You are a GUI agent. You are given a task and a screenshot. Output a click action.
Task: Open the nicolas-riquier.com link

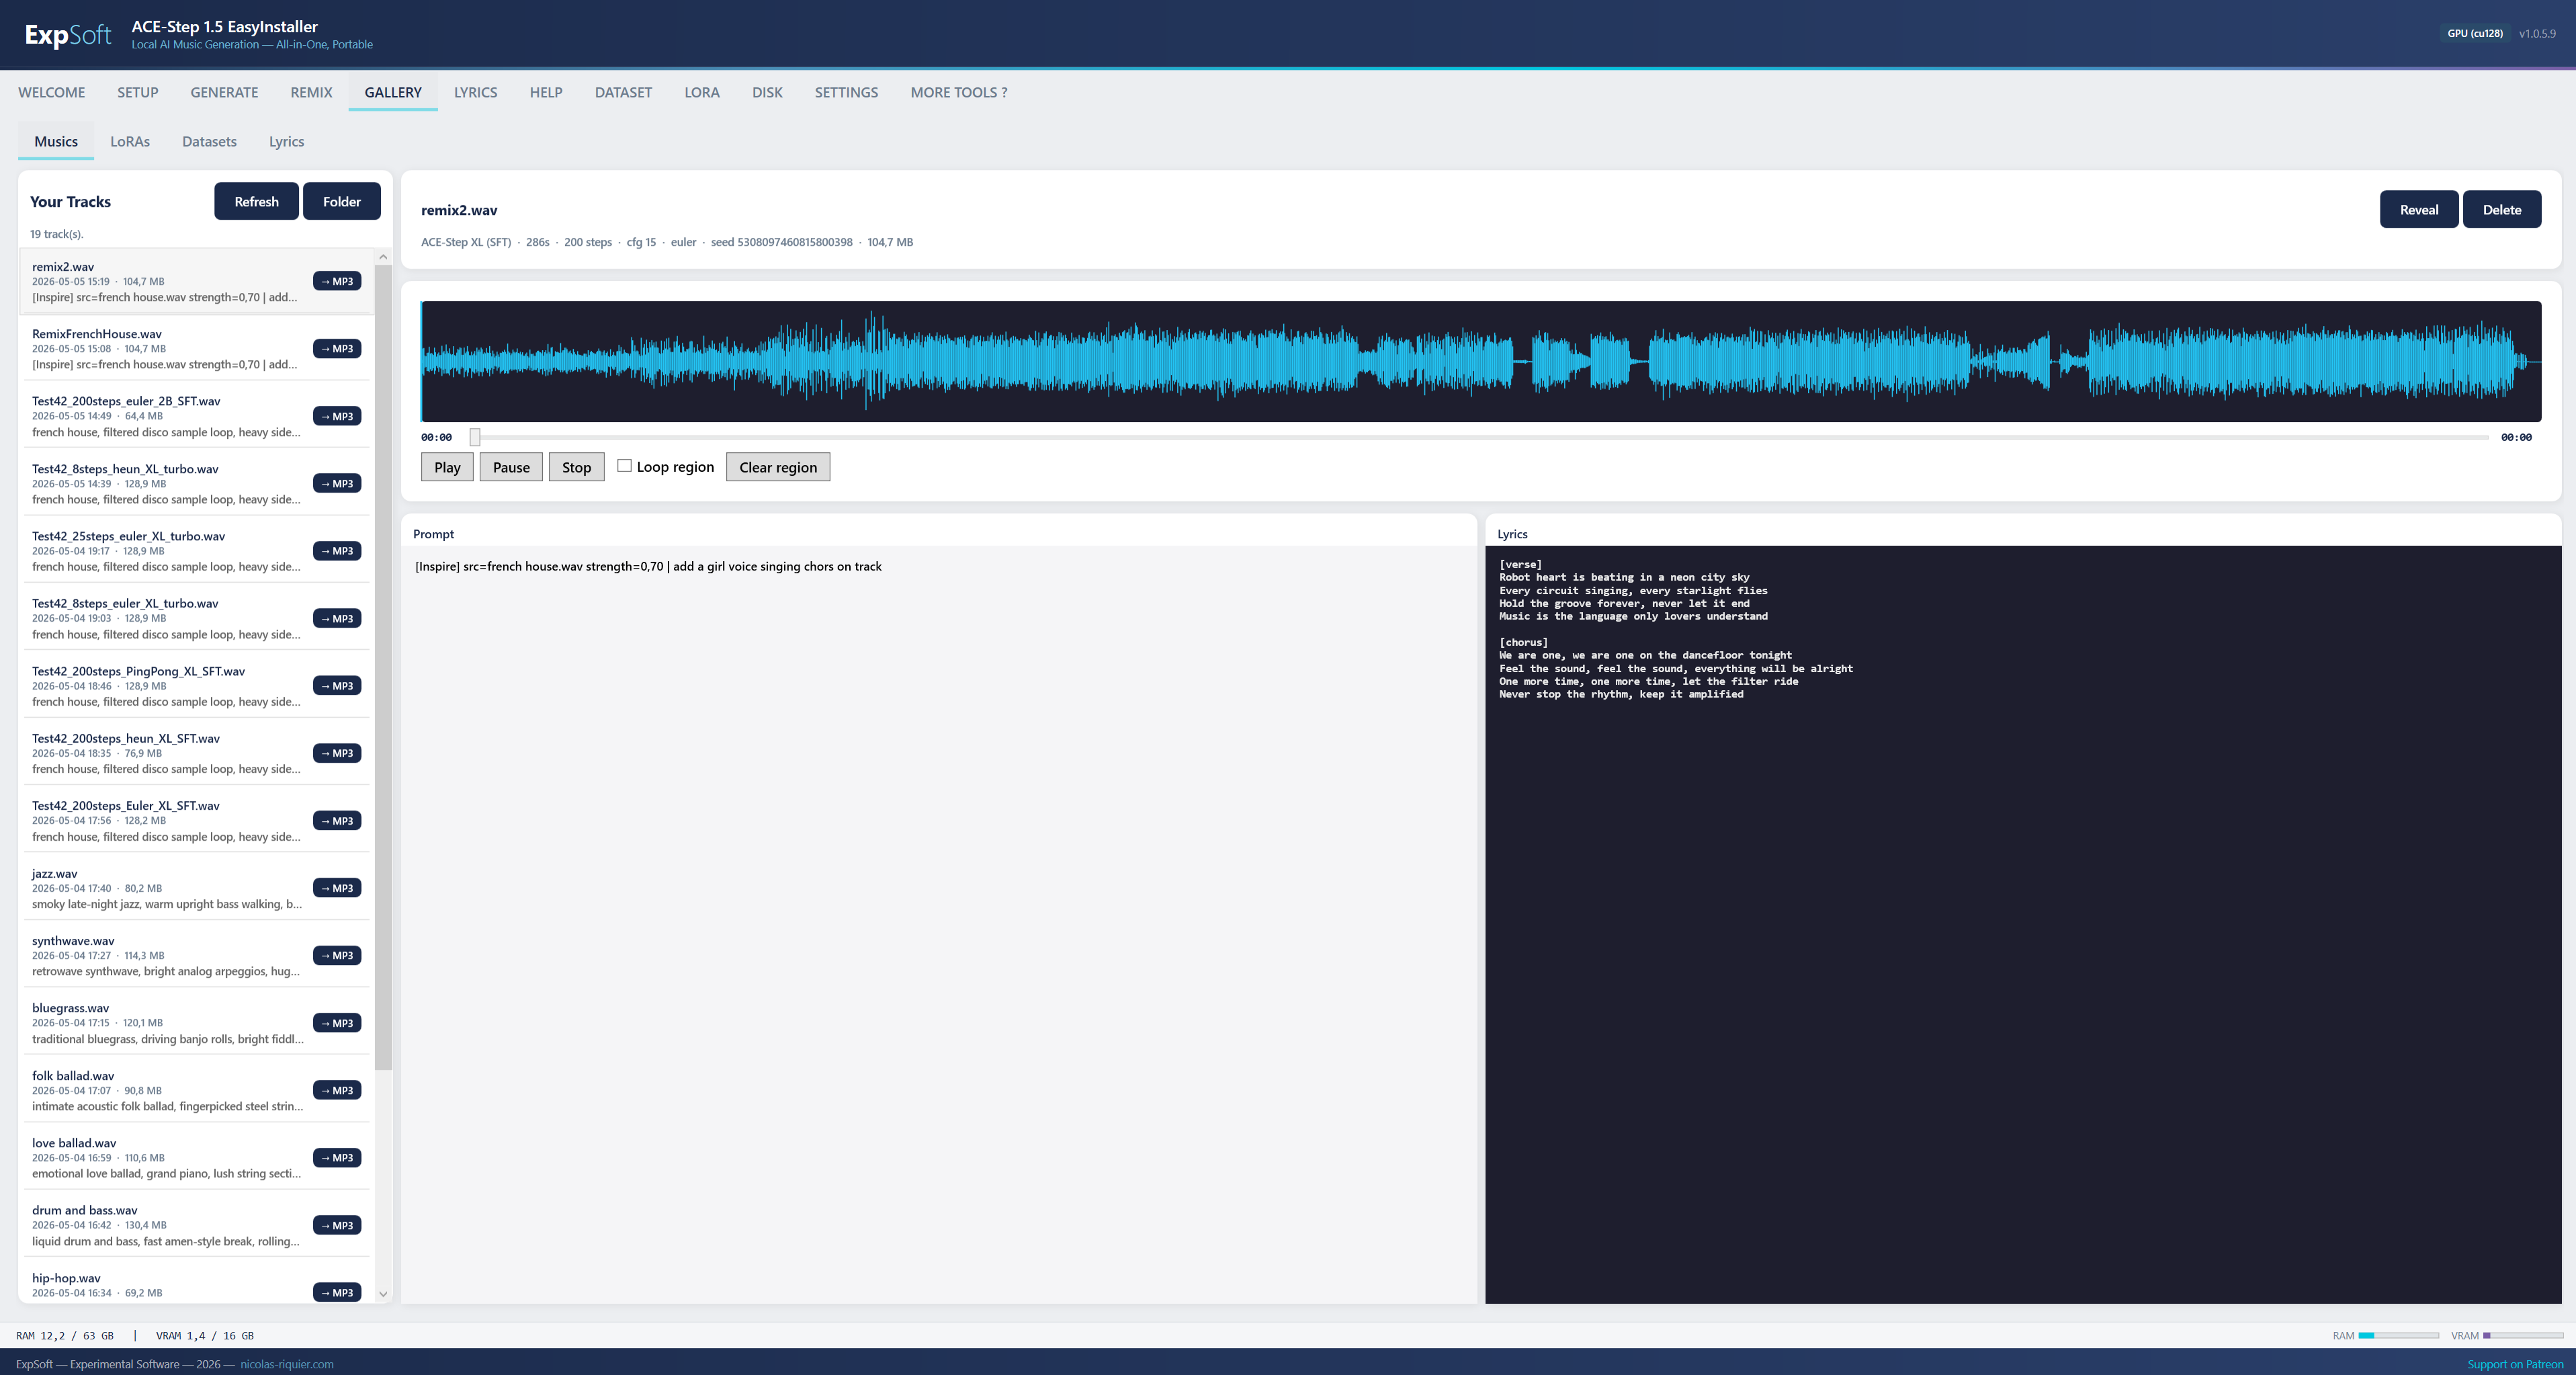coord(287,1364)
